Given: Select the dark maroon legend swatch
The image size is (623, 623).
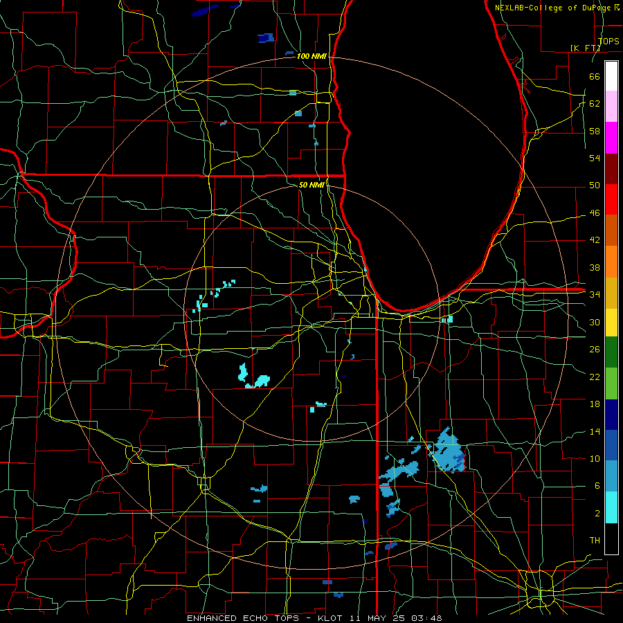Looking at the screenshot, I should coord(611,169).
